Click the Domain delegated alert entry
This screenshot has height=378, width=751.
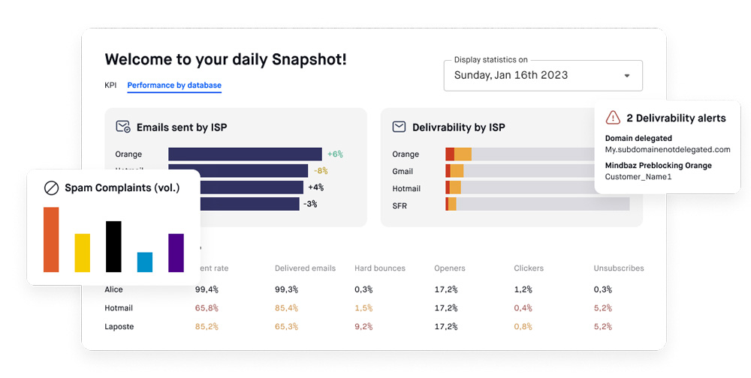(x=668, y=144)
